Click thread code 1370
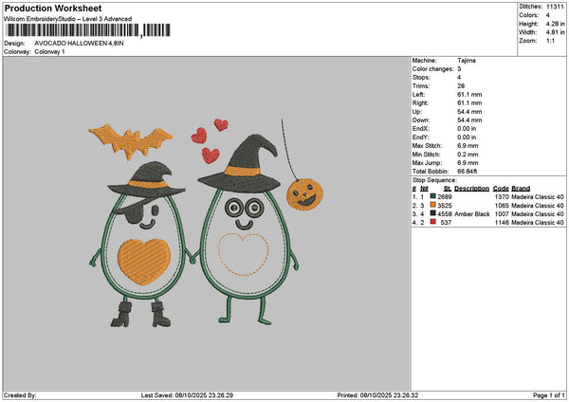The image size is (569, 402). (x=502, y=197)
